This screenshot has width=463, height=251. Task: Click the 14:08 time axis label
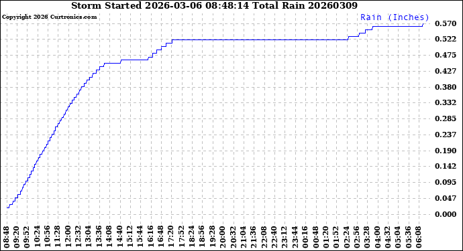click(x=110, y=237)
